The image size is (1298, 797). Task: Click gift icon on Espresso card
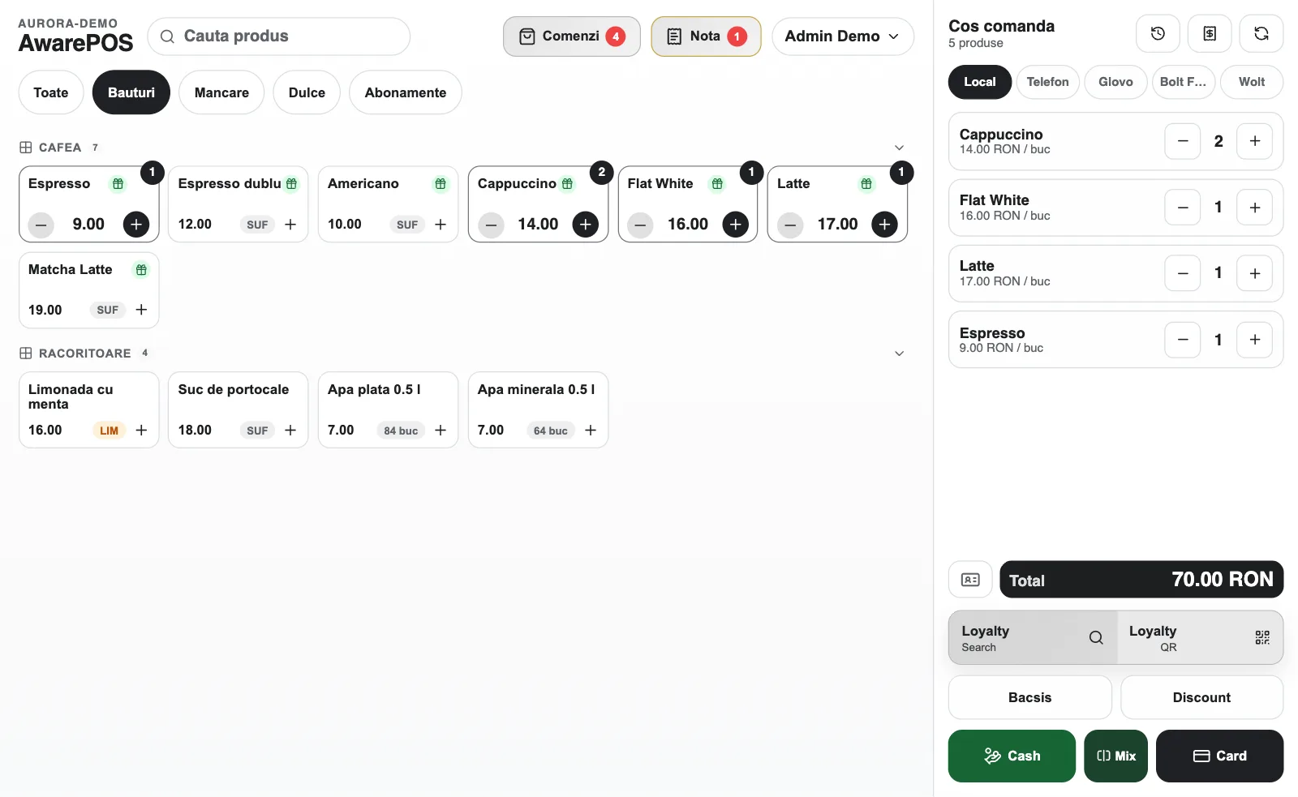[x=118, y=184]
